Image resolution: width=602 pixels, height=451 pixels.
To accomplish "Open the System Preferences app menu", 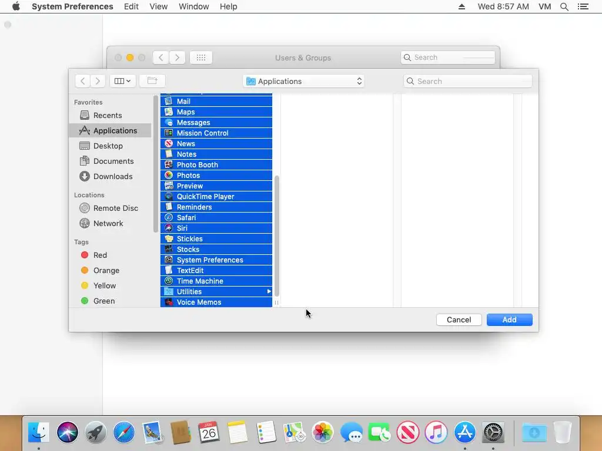I will click(72, 6).
